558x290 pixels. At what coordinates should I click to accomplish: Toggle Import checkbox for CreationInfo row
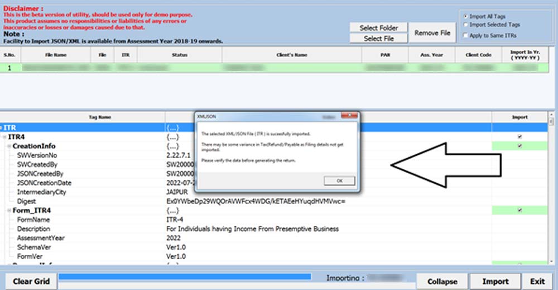coord(520,146)
